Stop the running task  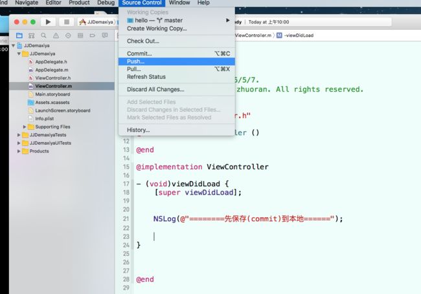(66, 22)
